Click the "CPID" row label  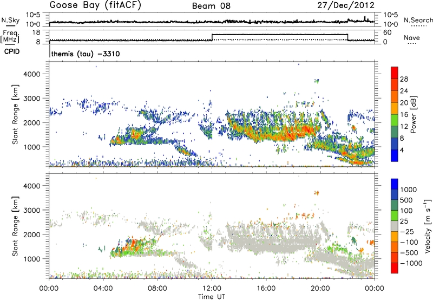tap(12, 51)
